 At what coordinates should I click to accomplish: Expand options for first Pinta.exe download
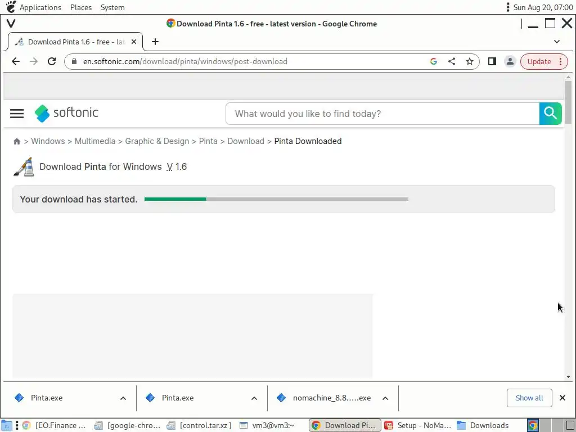click(123, 398)
